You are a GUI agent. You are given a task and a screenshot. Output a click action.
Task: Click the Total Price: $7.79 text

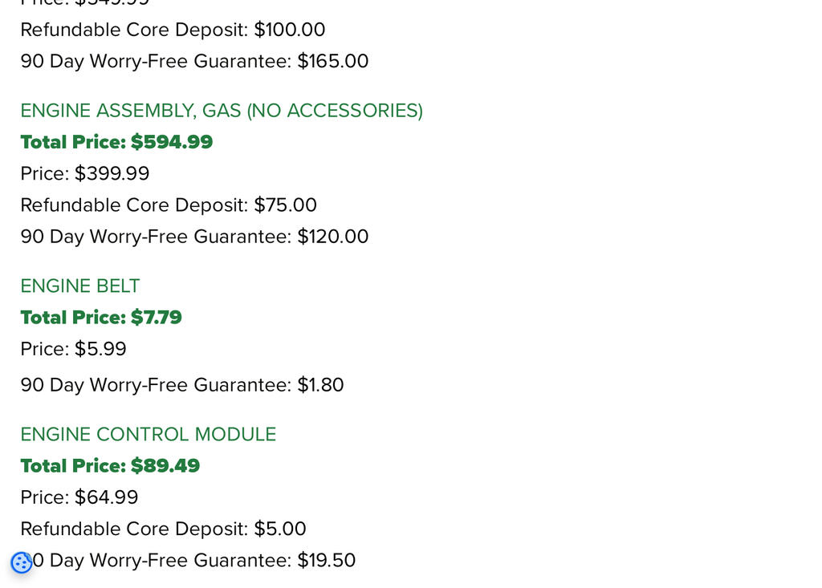click(x=101, y=318)
